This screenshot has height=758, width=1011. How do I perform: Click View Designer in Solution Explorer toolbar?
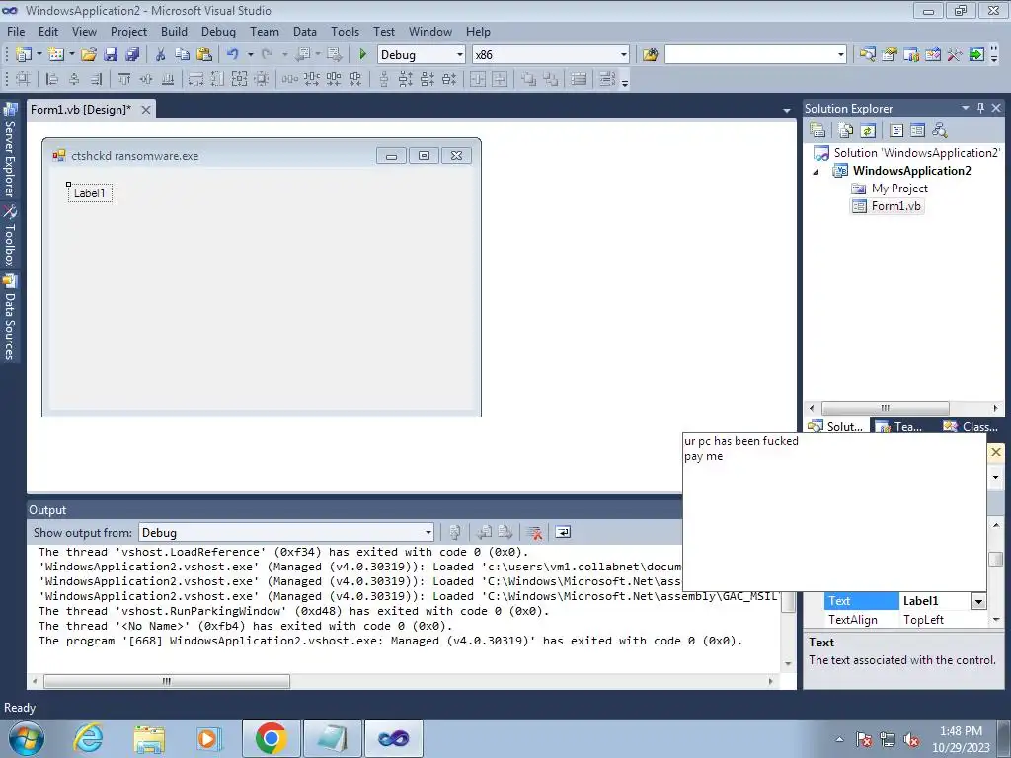917,131
